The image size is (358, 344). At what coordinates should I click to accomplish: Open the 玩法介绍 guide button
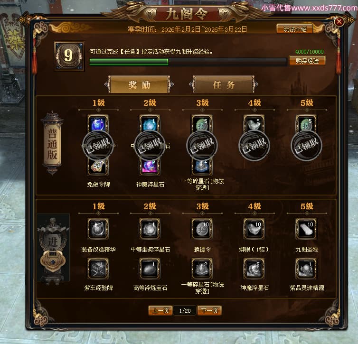click(x=295, y=29)
